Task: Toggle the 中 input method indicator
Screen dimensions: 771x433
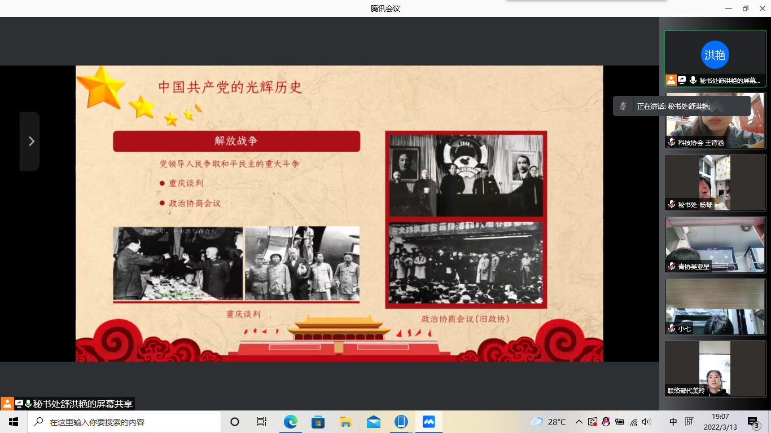Action: pyautogui.click(x=673, y=422)
